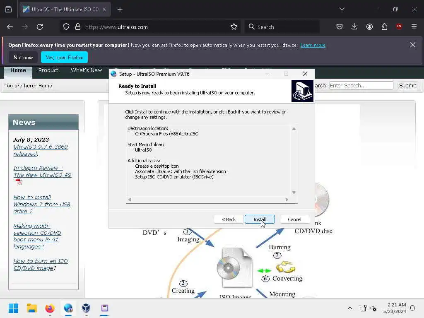Open the What's New menu tab

tap(86, 70)
